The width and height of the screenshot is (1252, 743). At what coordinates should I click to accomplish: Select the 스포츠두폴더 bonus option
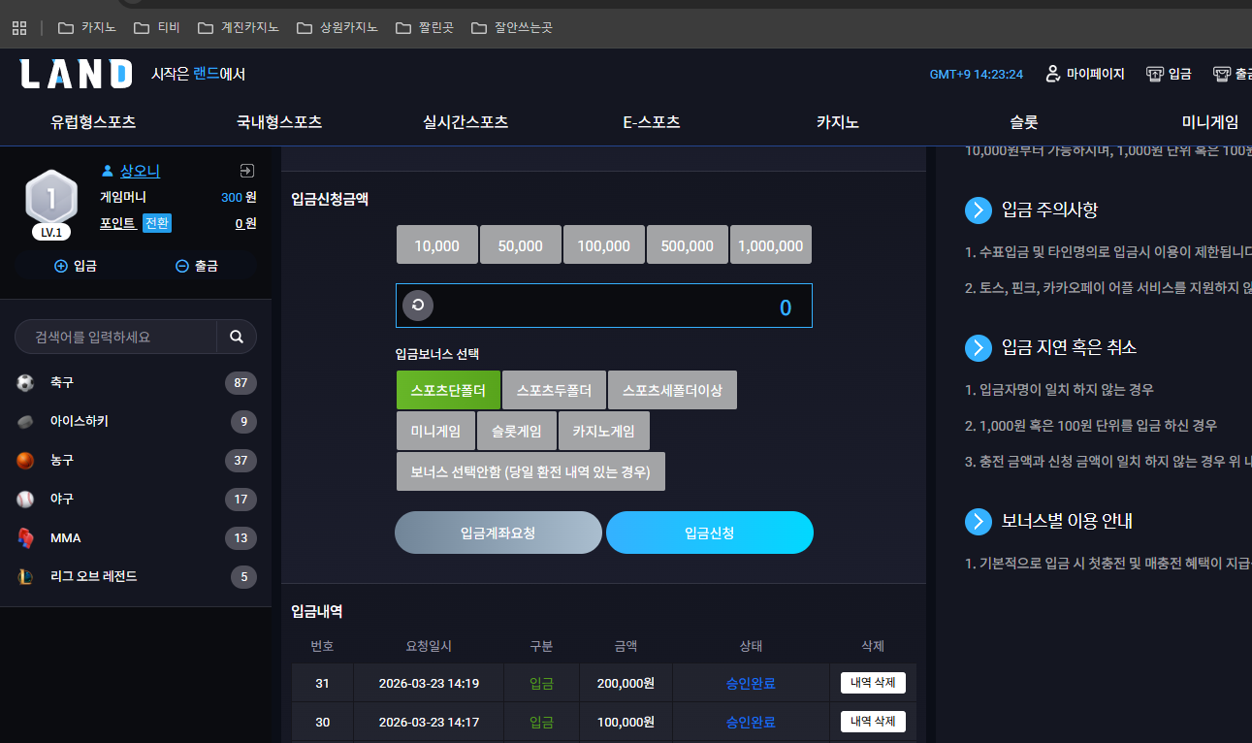coord(554,390)
